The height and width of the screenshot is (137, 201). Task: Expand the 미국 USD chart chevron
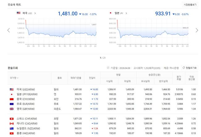35,13
